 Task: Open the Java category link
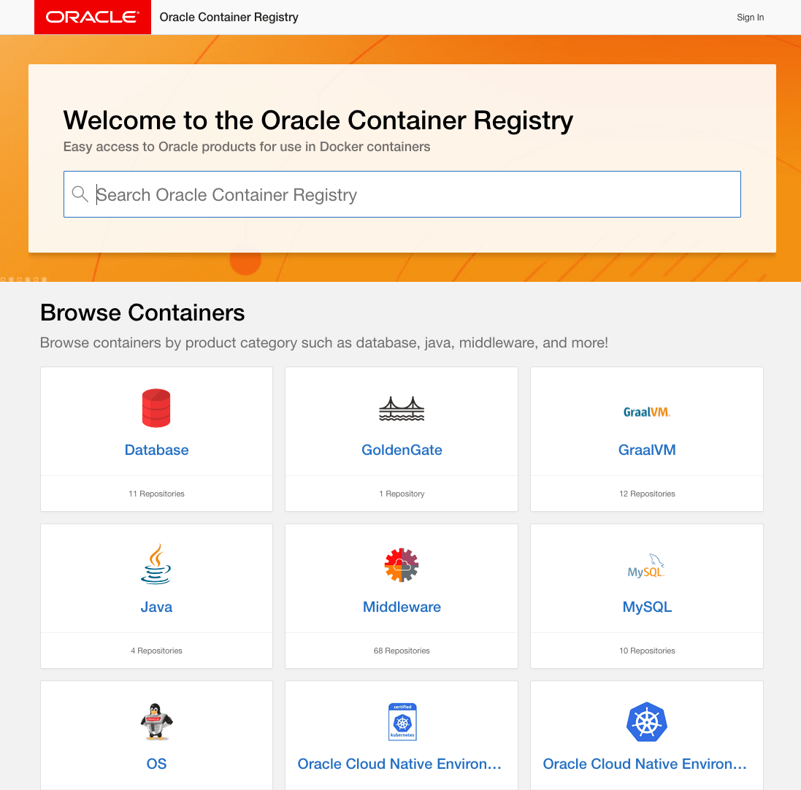[156, 607]
